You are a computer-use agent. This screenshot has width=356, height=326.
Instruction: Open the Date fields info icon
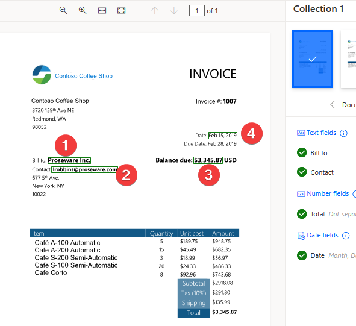[x=346, y=236]
